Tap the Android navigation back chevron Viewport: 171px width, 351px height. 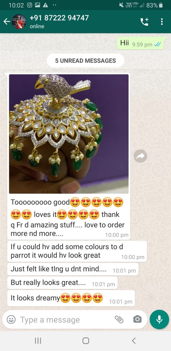tap(134, 341)
